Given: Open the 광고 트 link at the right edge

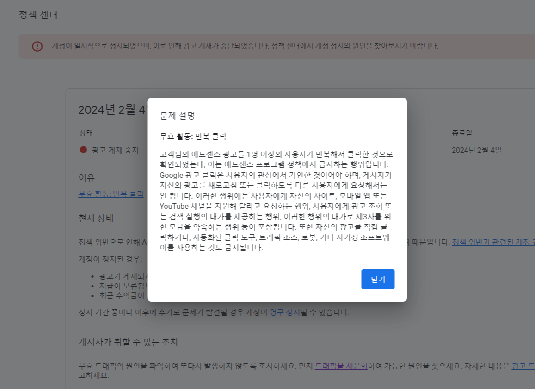Looking at the screenshot, I should pos(523,366).
